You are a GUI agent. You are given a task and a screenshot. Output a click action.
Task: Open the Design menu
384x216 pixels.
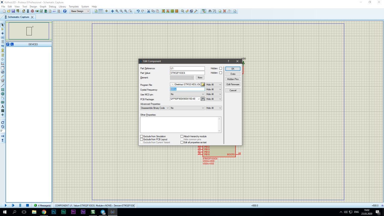pos(33,6)
